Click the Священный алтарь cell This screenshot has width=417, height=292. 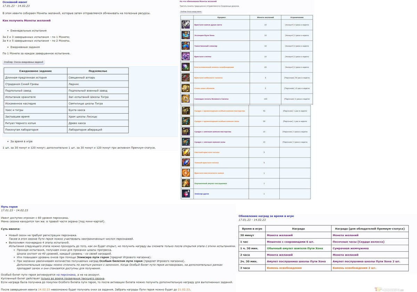tap(98, 77)
